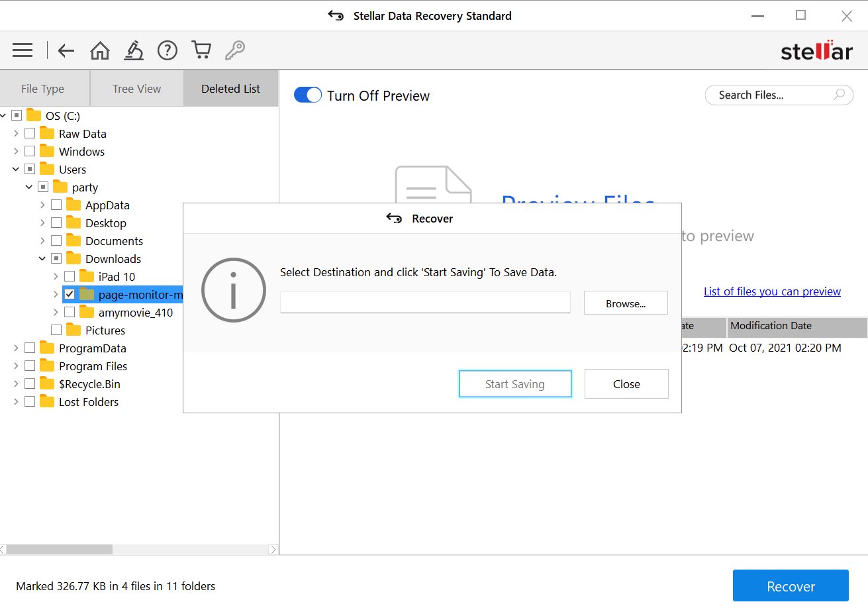Image resolution: width=868 pixels, height=608 pixels.
Task: Click the info icon in Recover dialog
Action: tap(233, 291)
